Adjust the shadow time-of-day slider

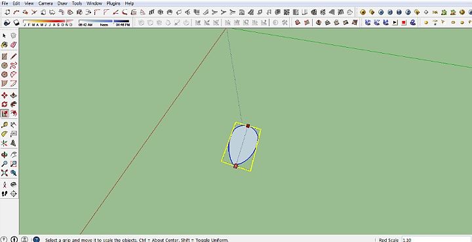[104, 22]
